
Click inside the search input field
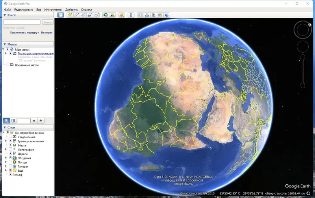(22, 22)
